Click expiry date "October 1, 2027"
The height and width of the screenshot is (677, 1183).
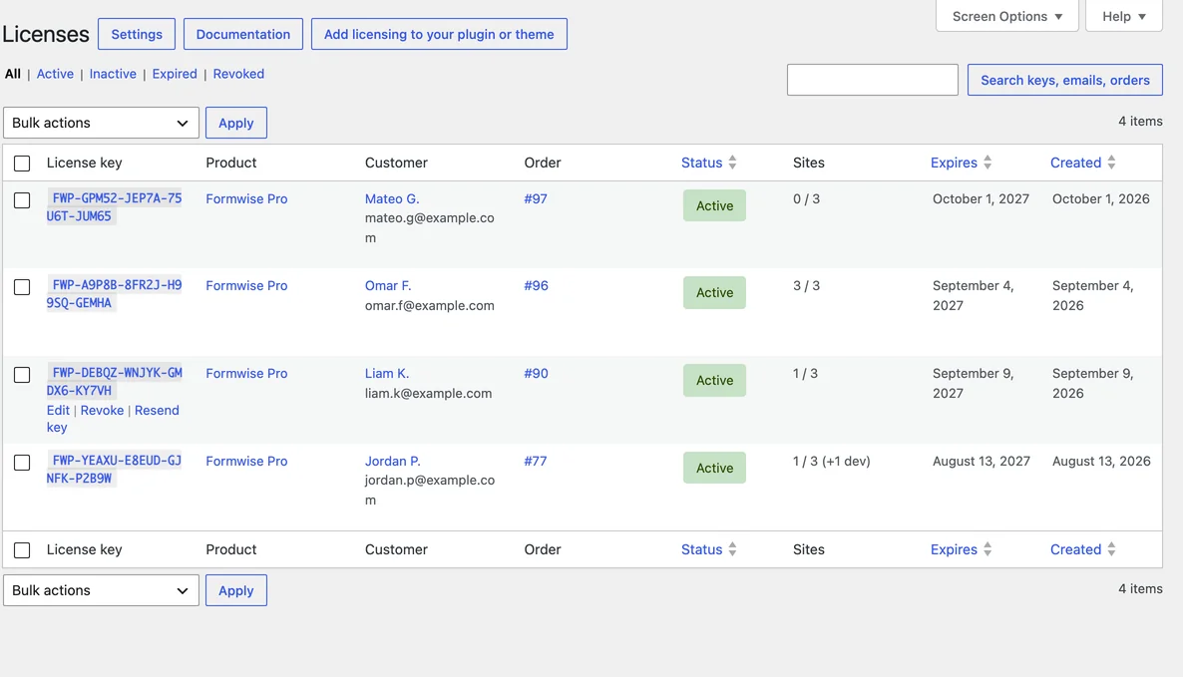point(981,199)
